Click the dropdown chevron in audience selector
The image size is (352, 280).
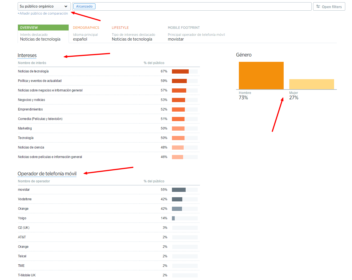tap(66, 6)
